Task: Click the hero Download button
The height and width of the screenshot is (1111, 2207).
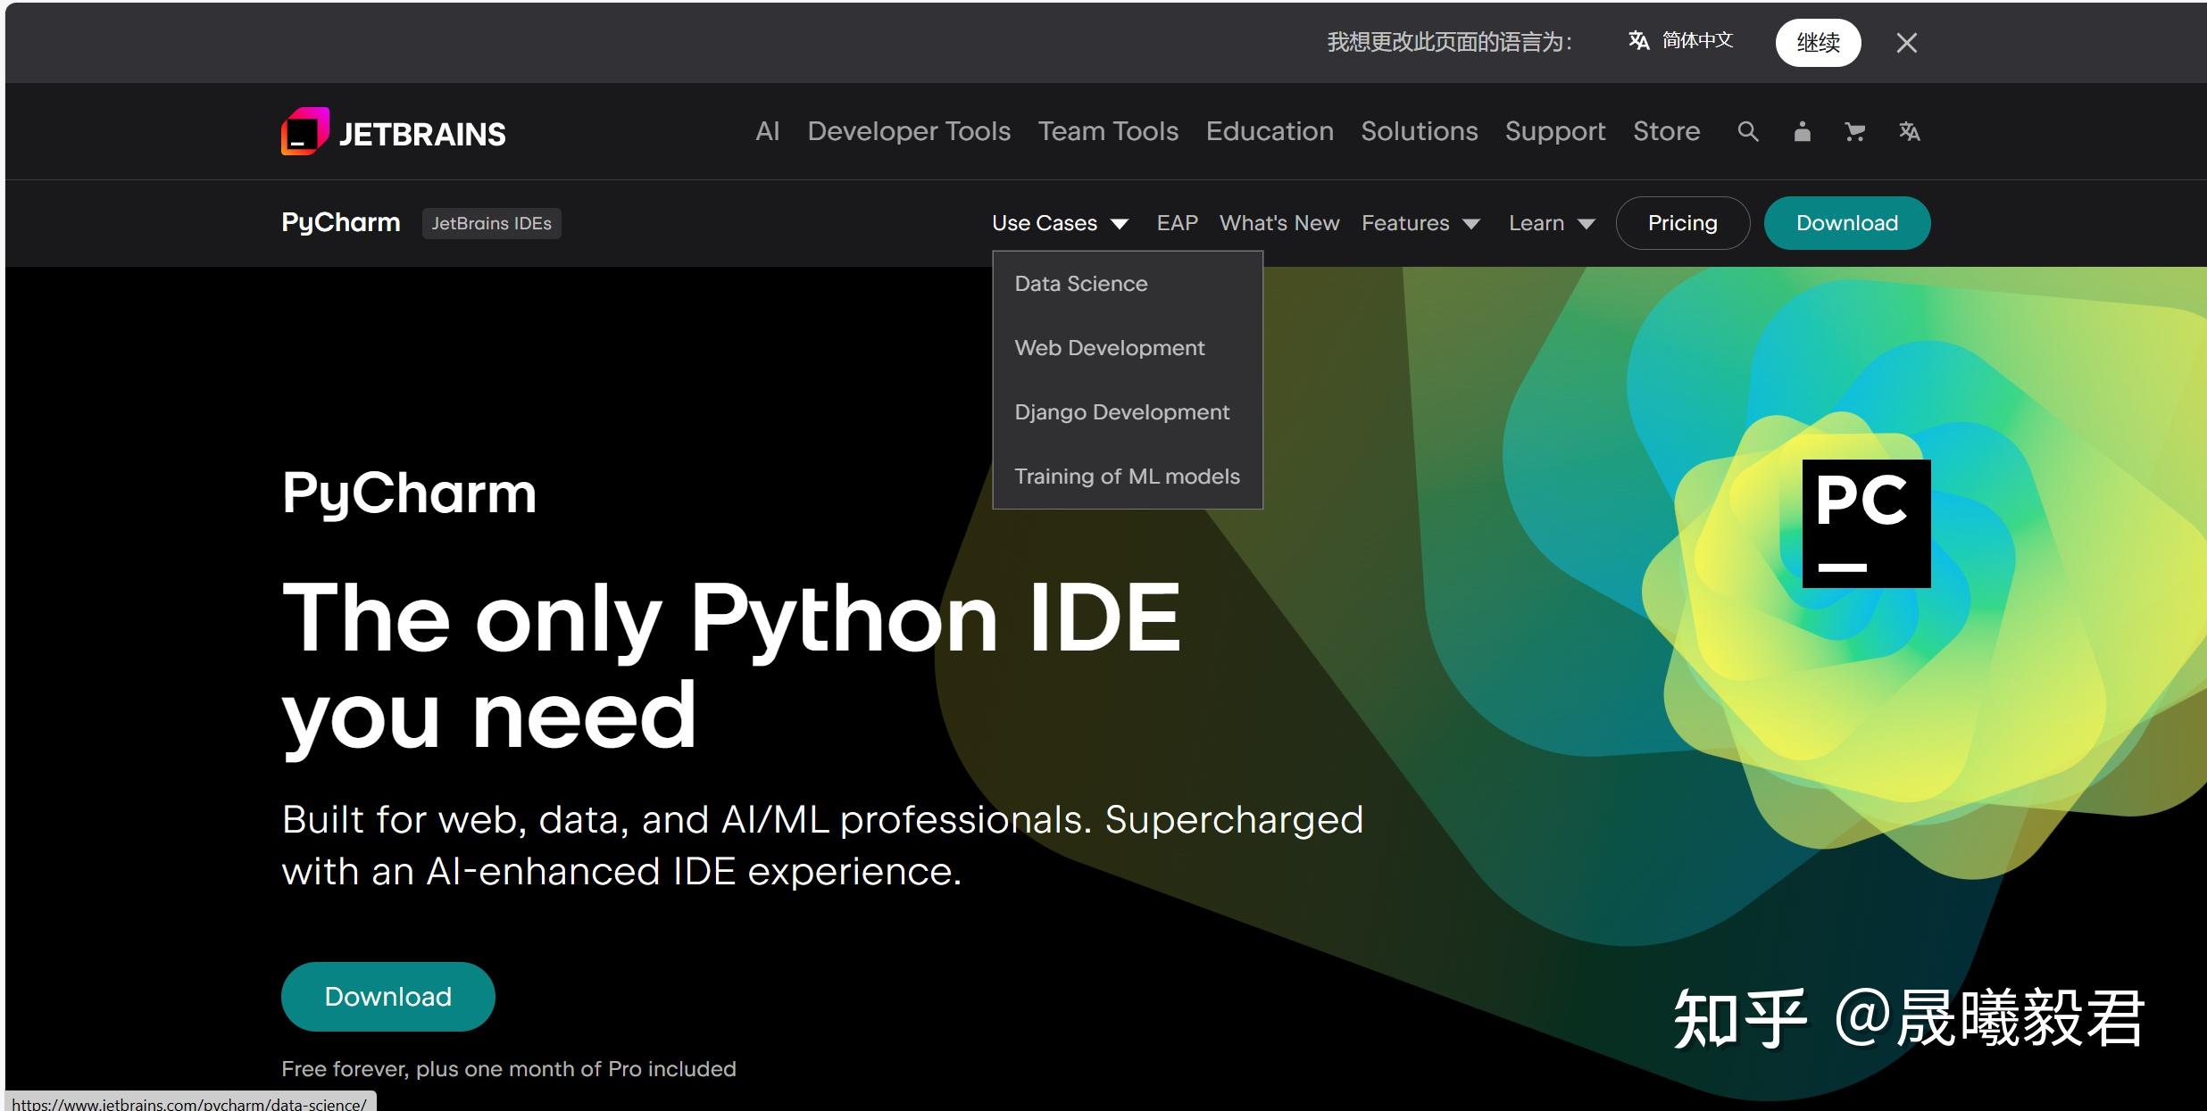Action: click(387, 996)
